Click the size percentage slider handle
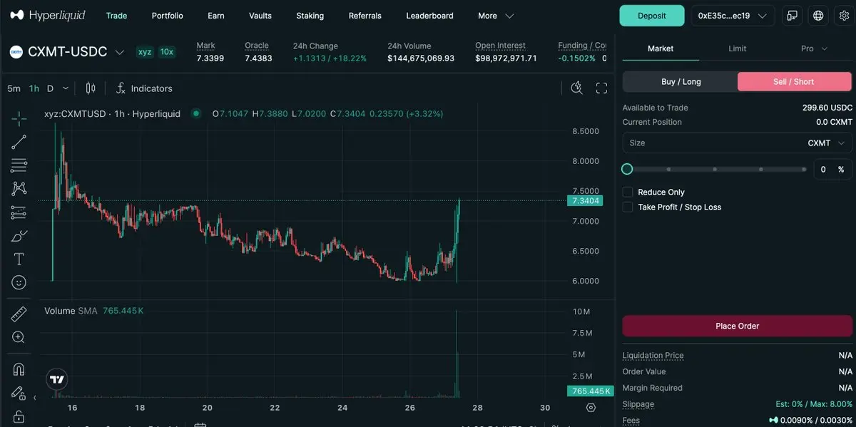The image size is (856, 427). coord(627,169)
